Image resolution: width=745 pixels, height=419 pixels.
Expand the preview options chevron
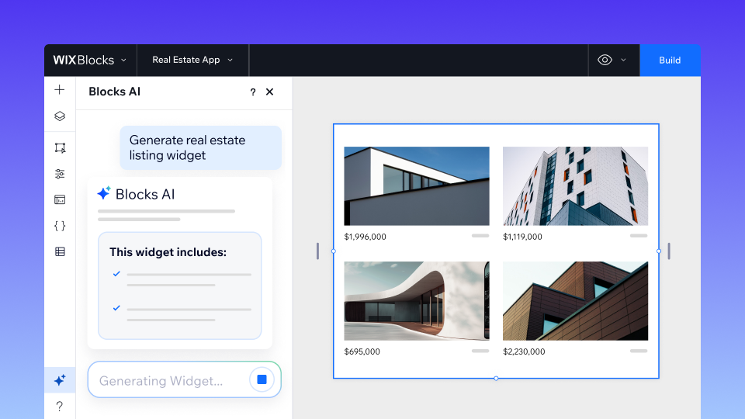[x=623, y=61]
